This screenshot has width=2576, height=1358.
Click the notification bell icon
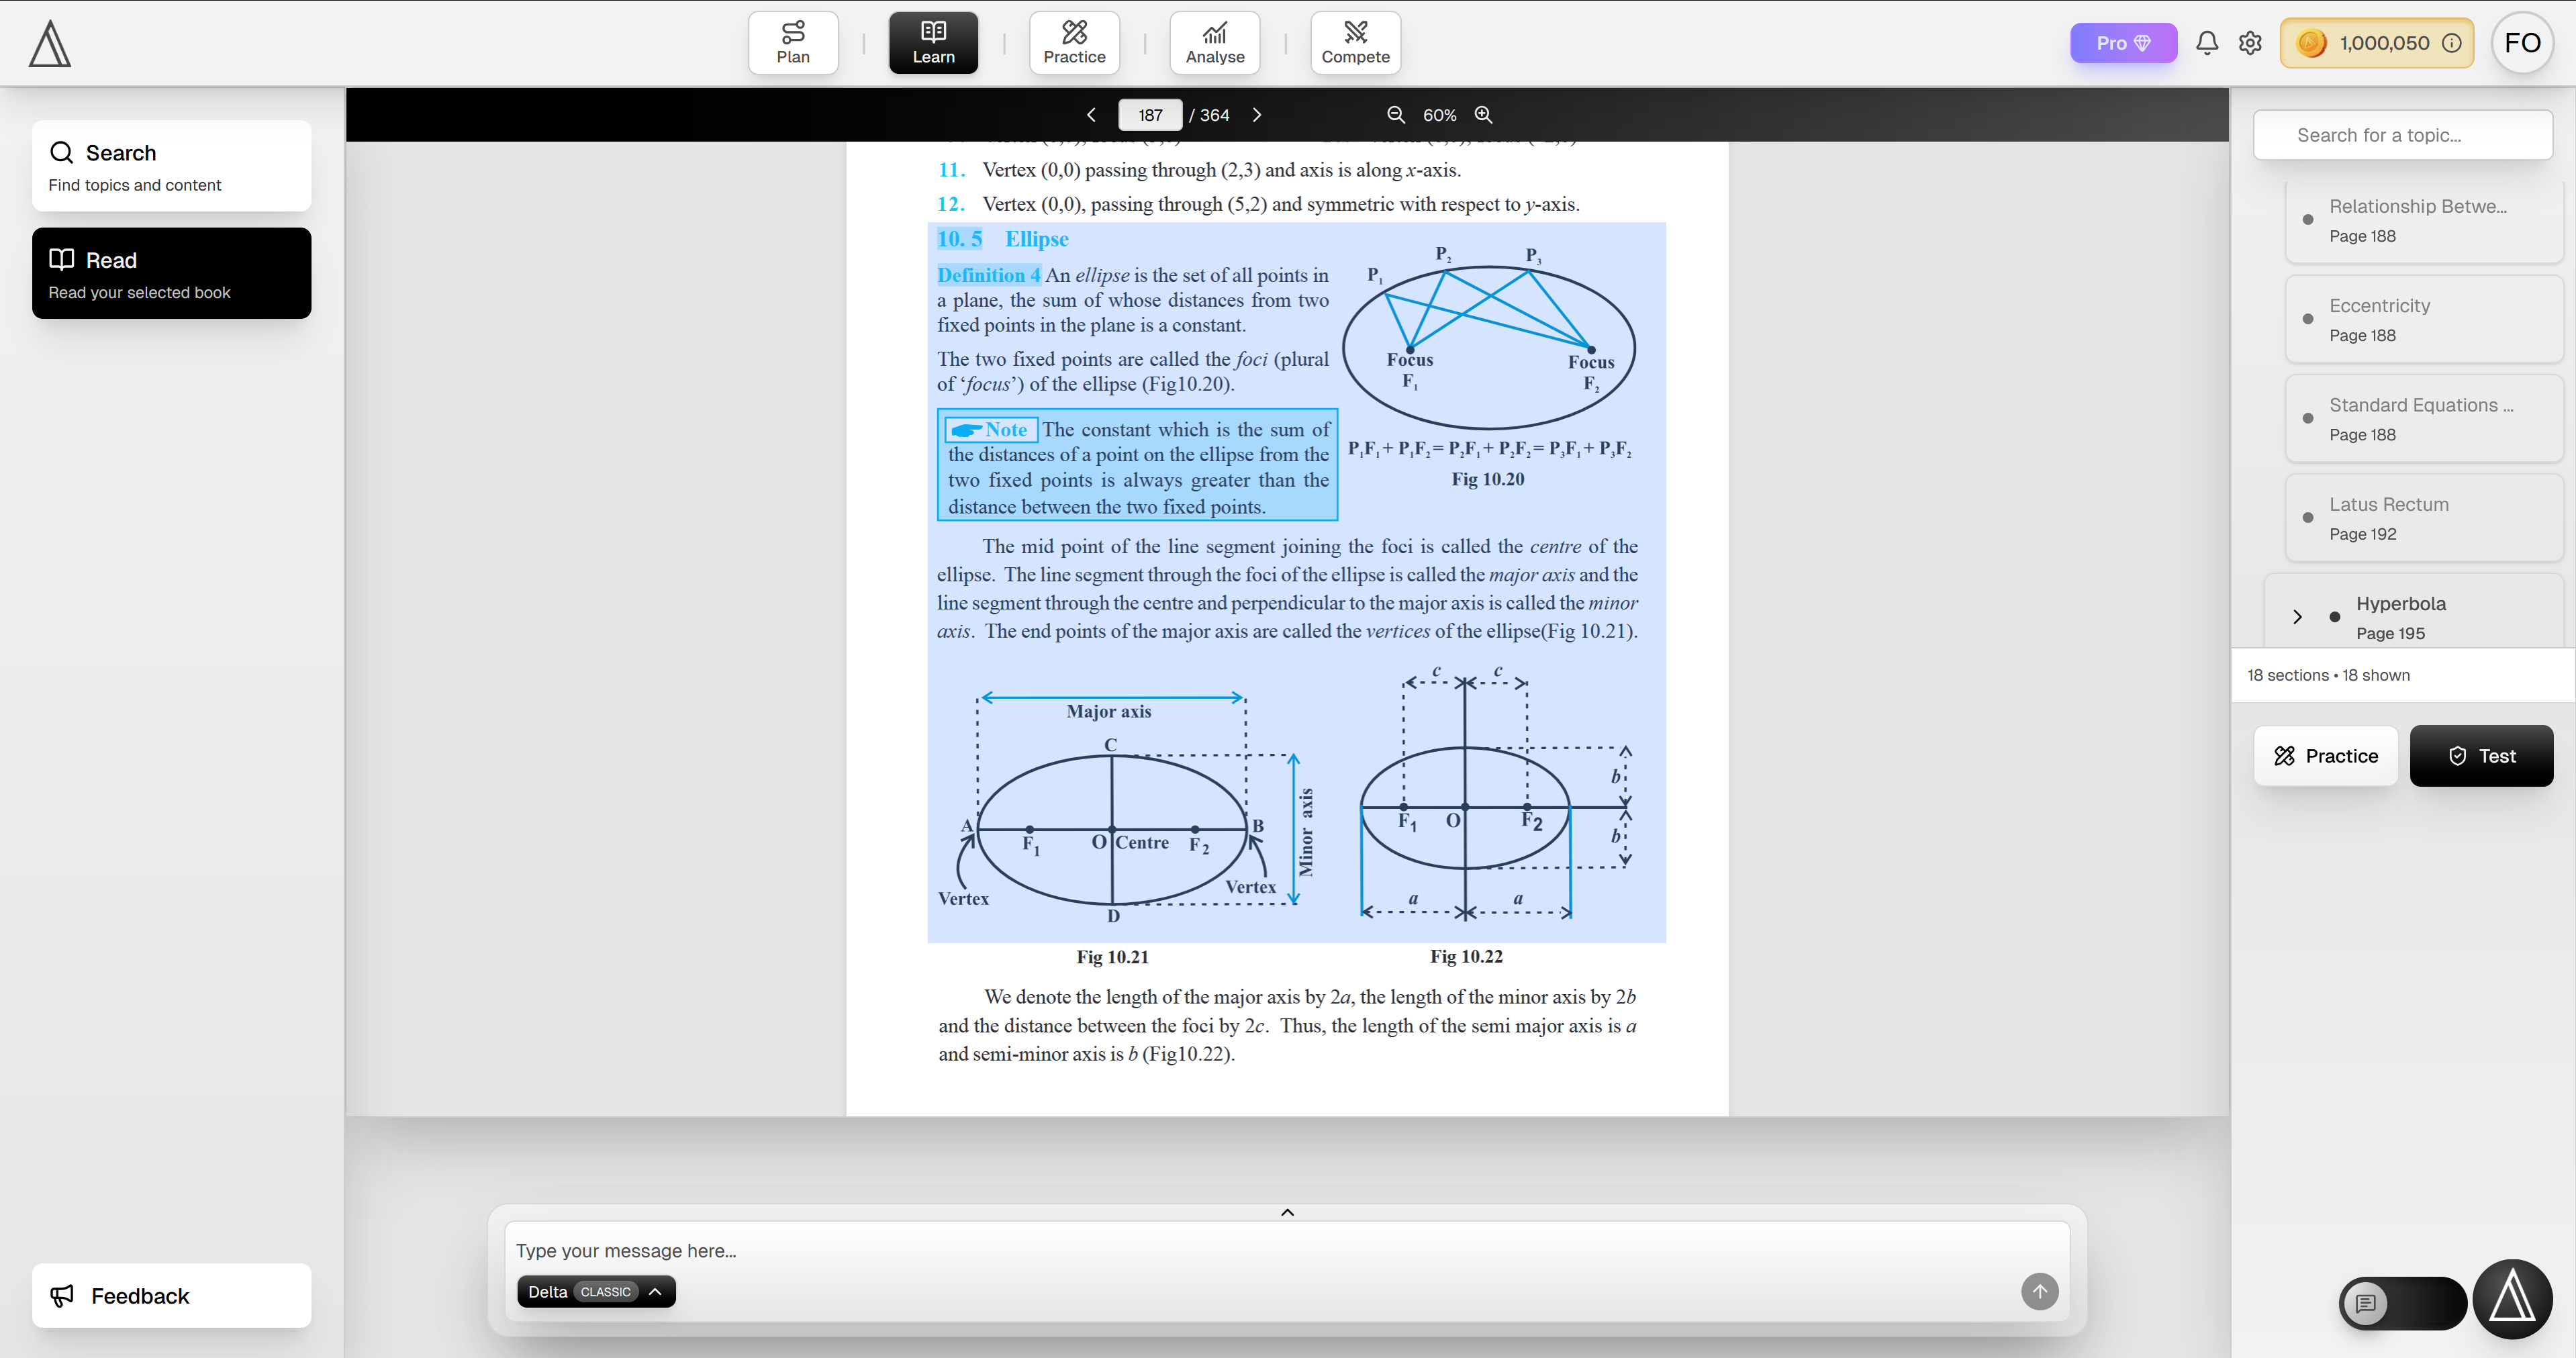point(2206,43)
